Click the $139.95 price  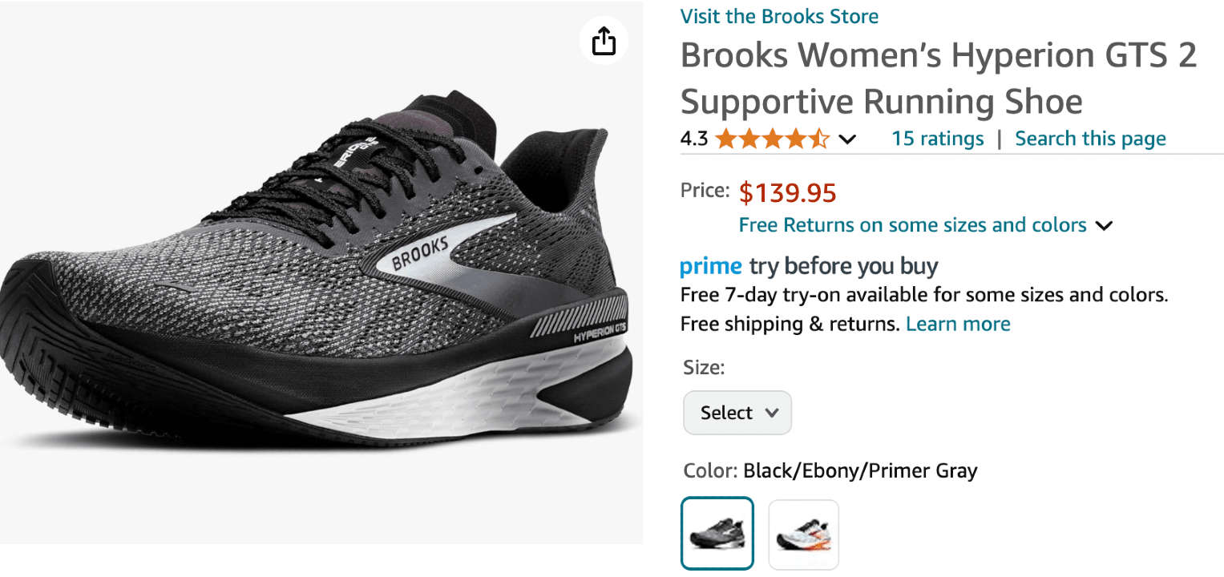click(787, 193)
